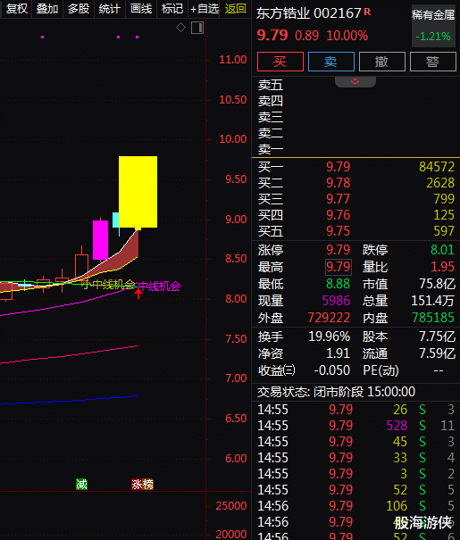
Task: Select the cyan candlestick
Action: click(116, 220)
